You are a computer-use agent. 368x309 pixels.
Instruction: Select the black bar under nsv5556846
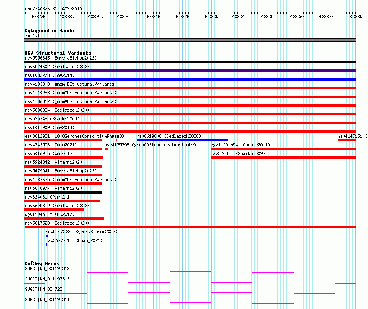(190, 62)
